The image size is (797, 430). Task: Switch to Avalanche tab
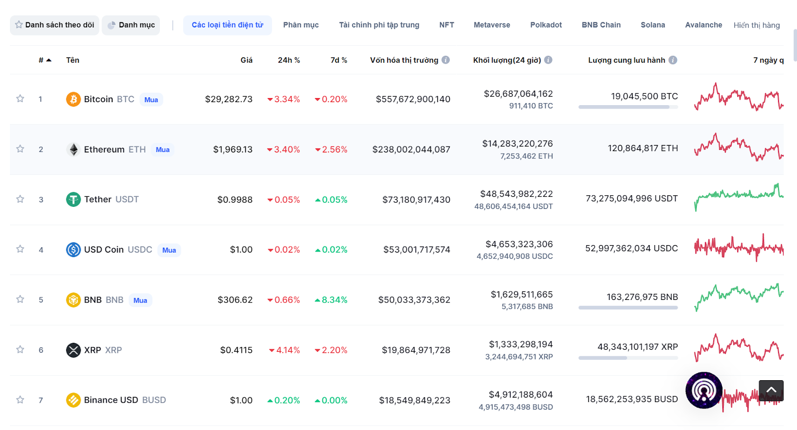(703, 25)
